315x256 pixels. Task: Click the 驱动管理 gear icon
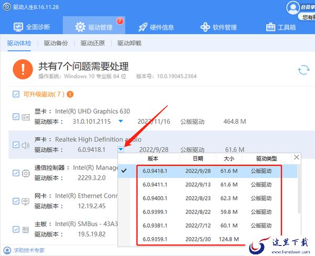pos(80,27)
